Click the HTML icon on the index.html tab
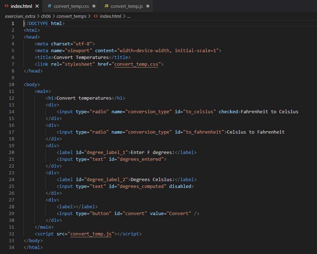 (x=6, y=6)
